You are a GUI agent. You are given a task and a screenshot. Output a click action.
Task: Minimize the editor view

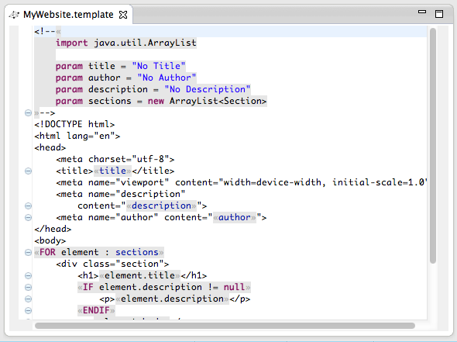[422, 12]
